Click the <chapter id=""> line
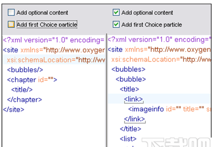This screenshot has width=212, height=147. 32,80
